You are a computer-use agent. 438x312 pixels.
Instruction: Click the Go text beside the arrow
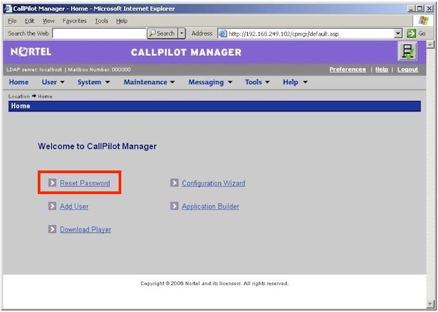point(422,34)
